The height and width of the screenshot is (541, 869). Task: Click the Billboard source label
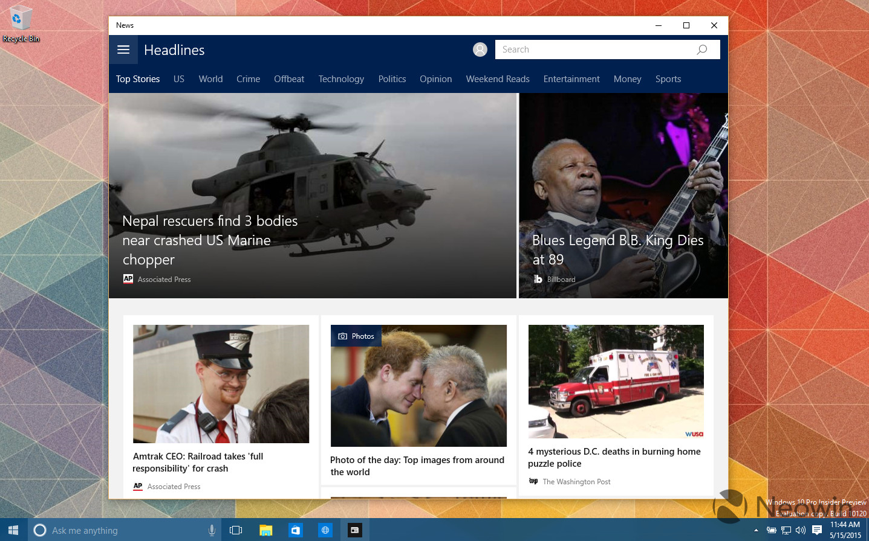click(x=561, y=280)
